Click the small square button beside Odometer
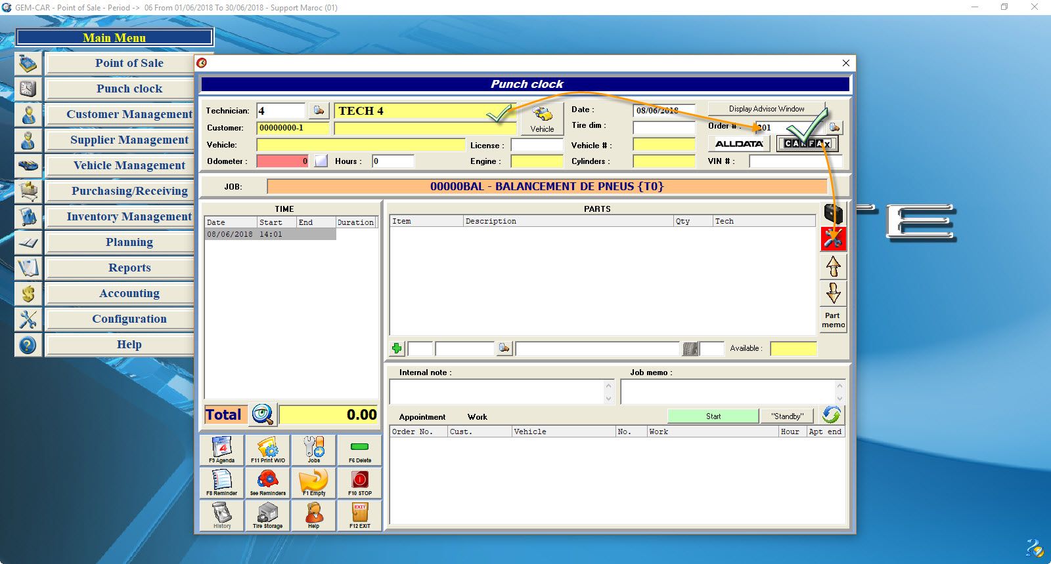This screenshot has height=564, width=1051. [x=321, y=161]
